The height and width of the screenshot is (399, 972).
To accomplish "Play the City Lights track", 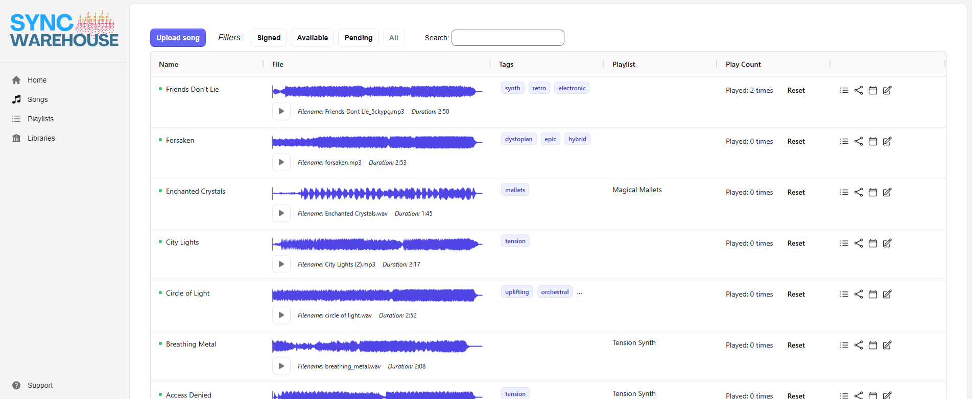I will [281, 264].
